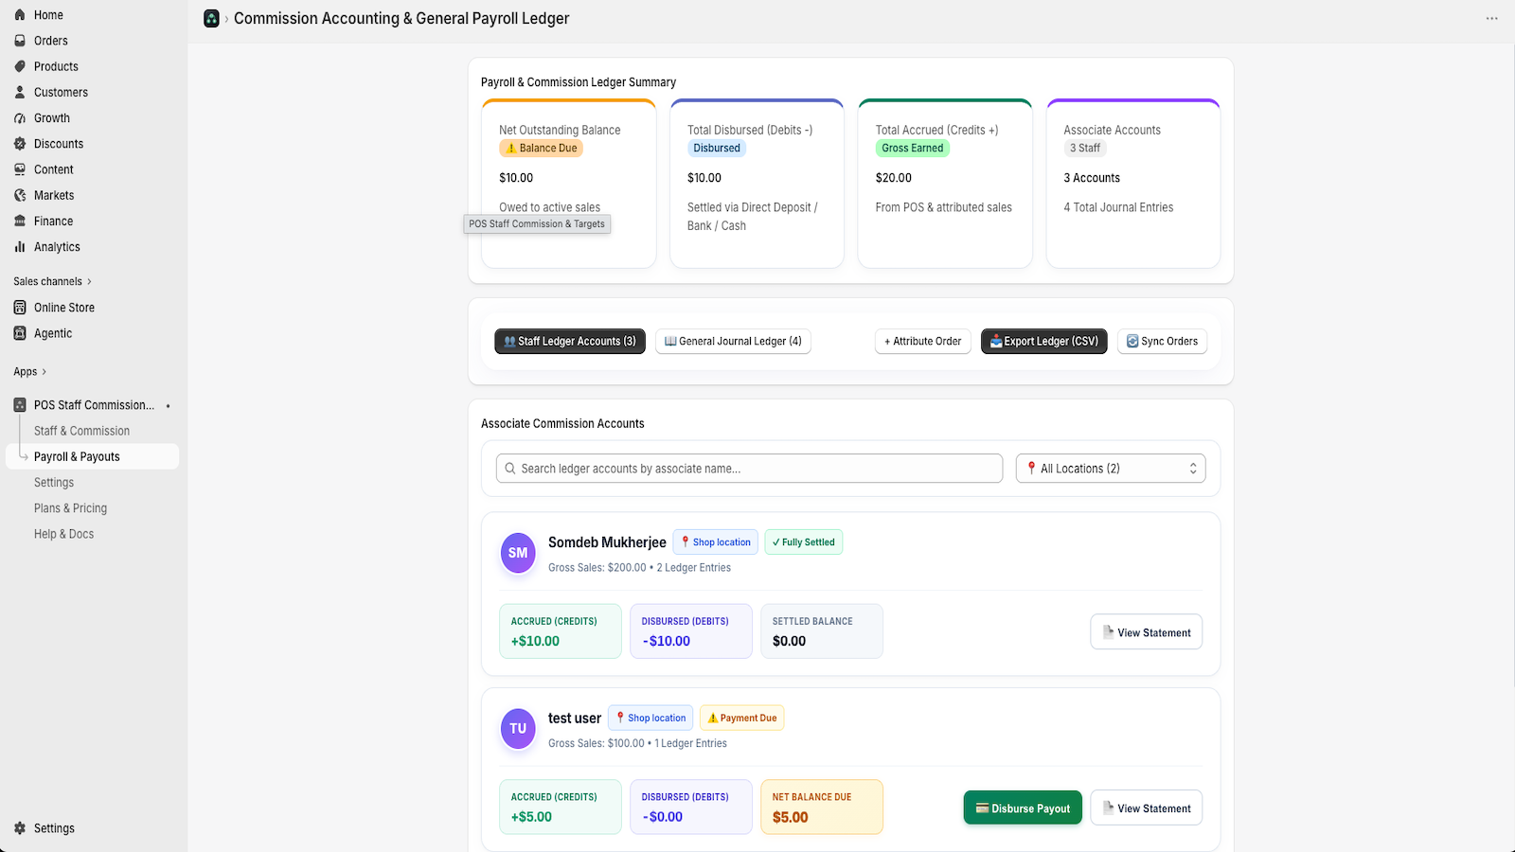The width and height of the screenshot is (1515, 852).
Task: Select the Discounts icon
Action: click(x=20, y=144)
